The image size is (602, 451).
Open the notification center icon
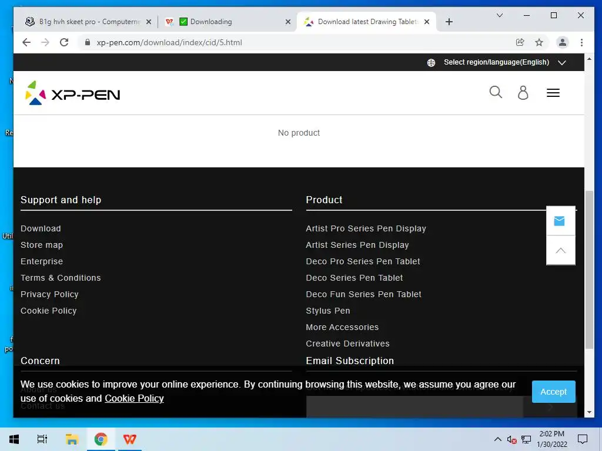click(583, 439)
